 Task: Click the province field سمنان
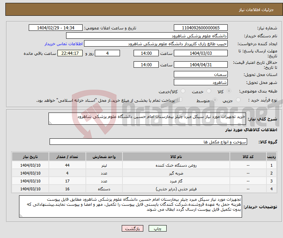tap(200, 74)
